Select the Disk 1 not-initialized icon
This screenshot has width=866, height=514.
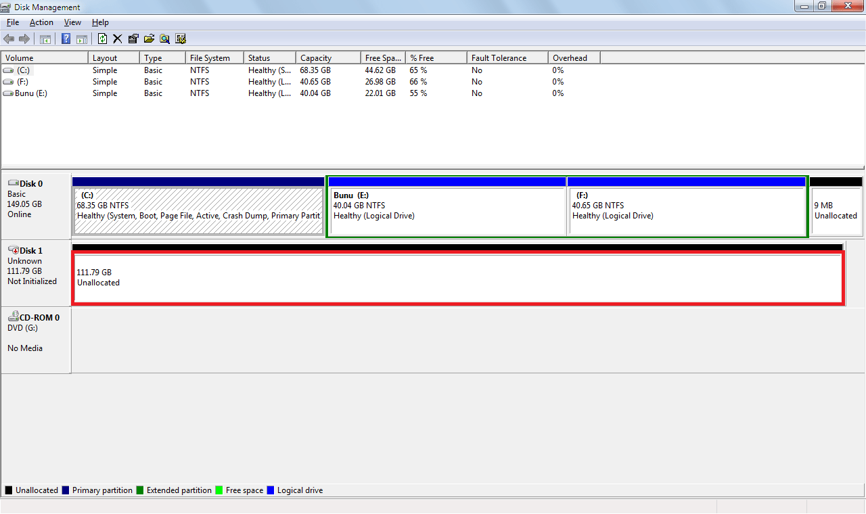click(13, 250)
